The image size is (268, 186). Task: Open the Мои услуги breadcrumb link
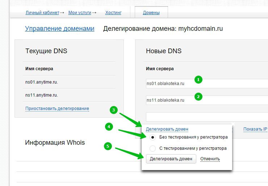[80, 13]
